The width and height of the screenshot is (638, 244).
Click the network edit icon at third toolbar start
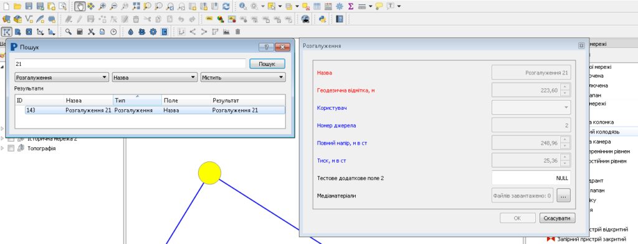(x=6, y=32)
